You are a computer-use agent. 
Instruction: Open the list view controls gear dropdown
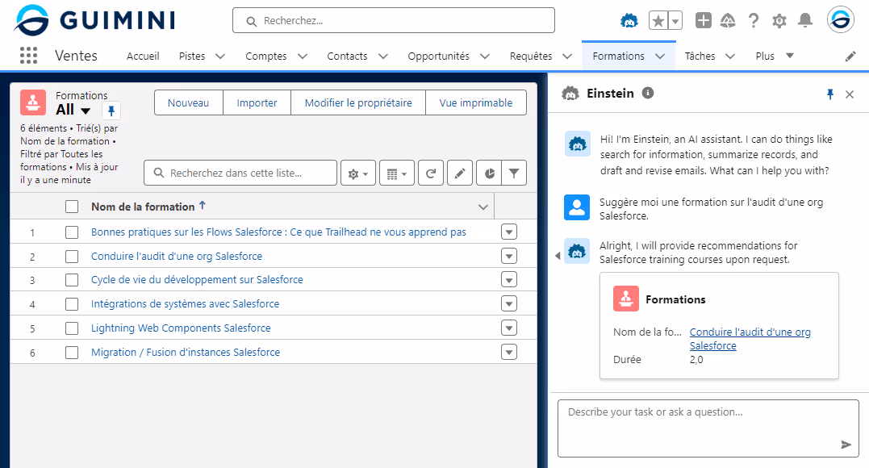pyautogui.click(x=358, y=173)
